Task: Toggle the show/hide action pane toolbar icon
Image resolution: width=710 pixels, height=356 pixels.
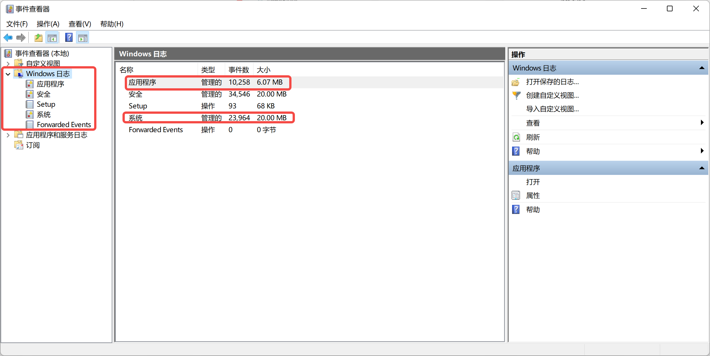Action: (83, 38)
